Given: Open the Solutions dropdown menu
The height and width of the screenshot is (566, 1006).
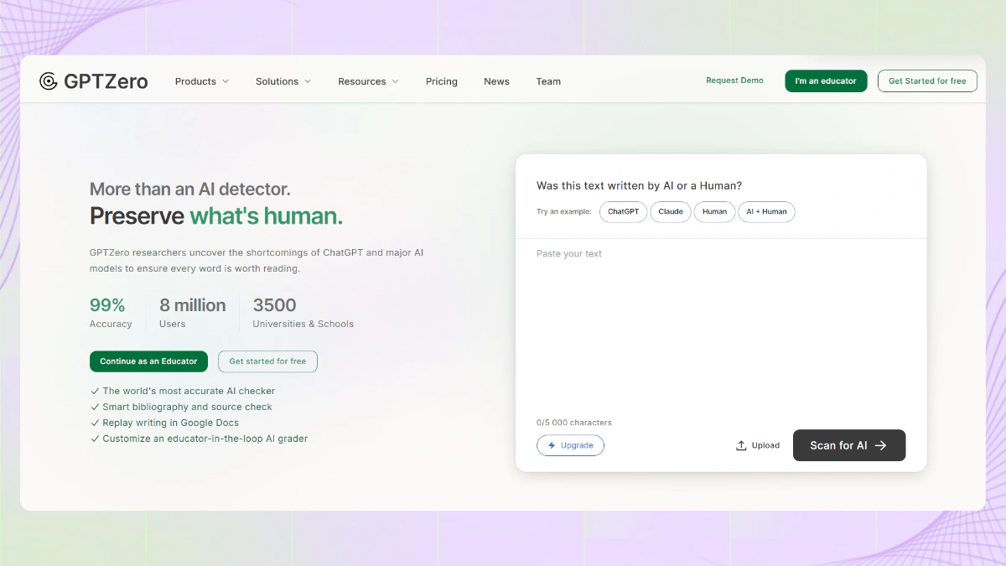Looking at the screenshot, I should point(283,81).
